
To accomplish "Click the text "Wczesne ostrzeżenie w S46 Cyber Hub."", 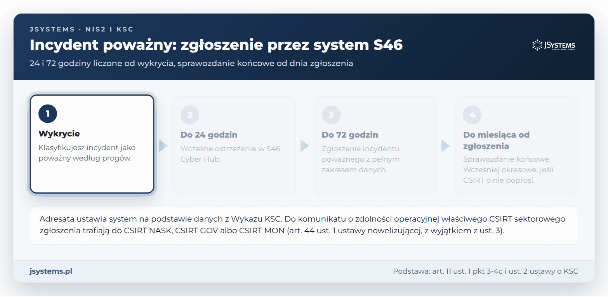I will (x=230, y=154).
